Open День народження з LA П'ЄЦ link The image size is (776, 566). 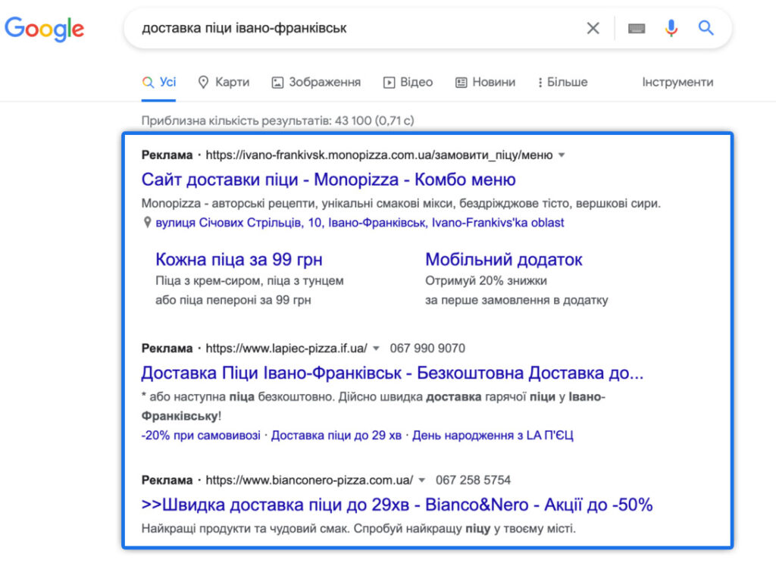tap(493, 436)
